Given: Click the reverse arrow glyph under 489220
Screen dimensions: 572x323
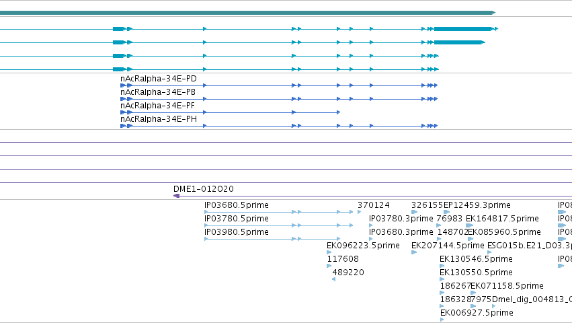Looking at the screenshot, I should pos(334,279).
